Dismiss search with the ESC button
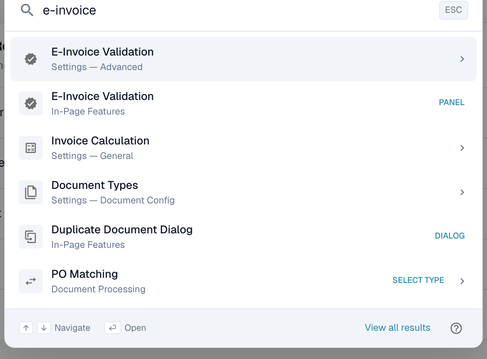This screenshot has height=359, width=487. point(453,10)
